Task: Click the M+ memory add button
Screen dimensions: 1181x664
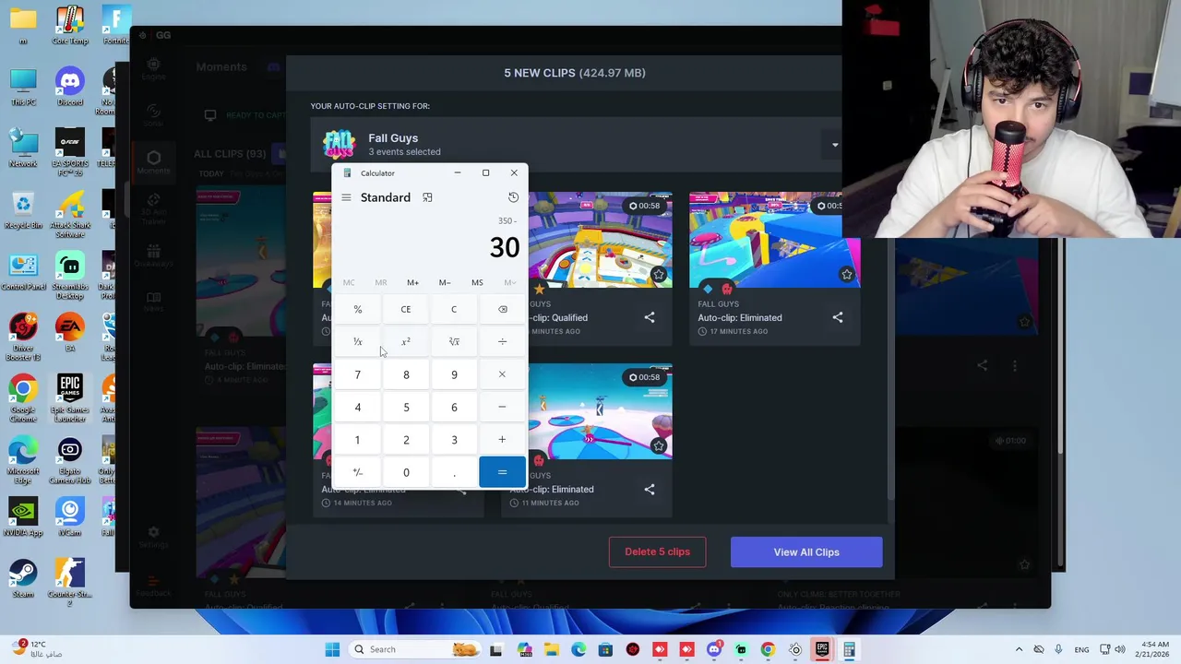Action: pyautogui.click(x=412, y=282)
